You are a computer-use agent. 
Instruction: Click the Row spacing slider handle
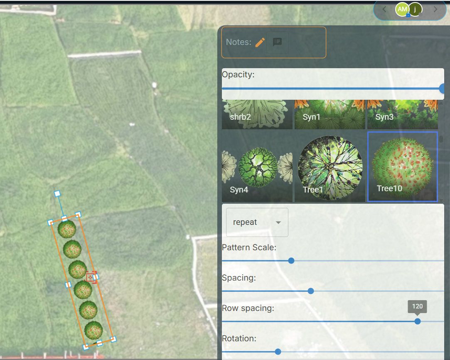tap(418, 321)
